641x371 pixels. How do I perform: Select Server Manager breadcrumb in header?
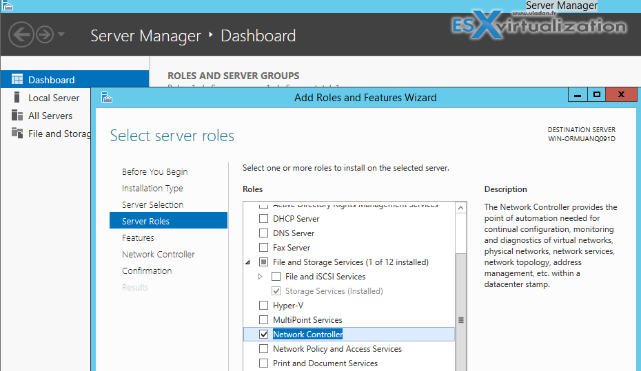[x=145, y=36]
